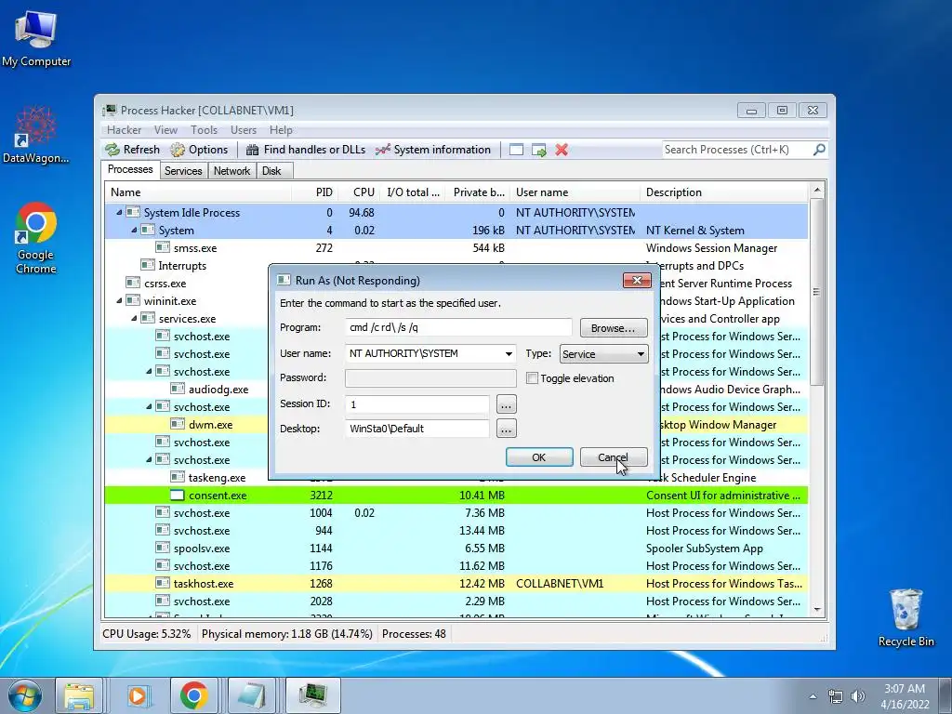
Task: Open the Type Service dropdown
Action: coord(603,354)
